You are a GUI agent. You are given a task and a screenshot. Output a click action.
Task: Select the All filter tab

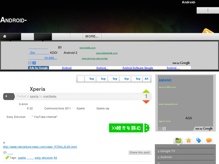(146, 79)
